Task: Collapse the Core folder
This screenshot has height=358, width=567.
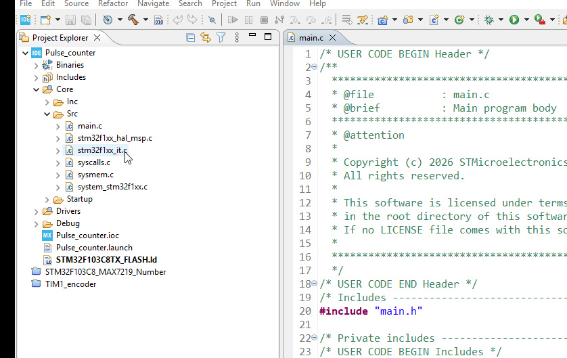Action: (36, 90)
